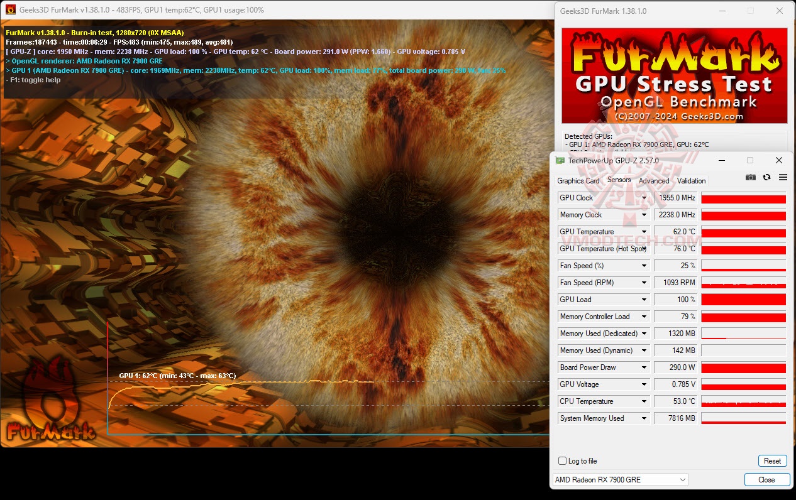Minimize the FurMark 1.38.1.0 launcher window
Image resolution: width=796 pixels, height=500 pixels.
coord(721,11)
